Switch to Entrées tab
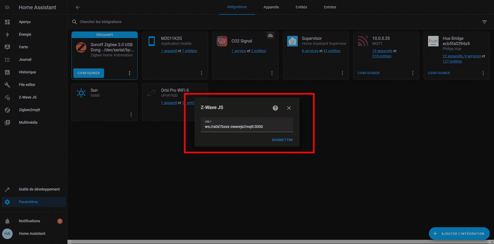 click(330, 7)
